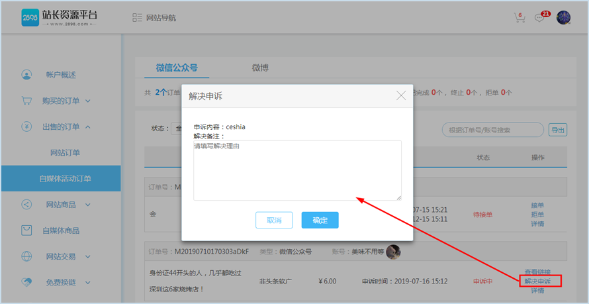This screenshot has width=589, height=304.
Task: Switch to the 微博 tab
Action: click(260, 68)
